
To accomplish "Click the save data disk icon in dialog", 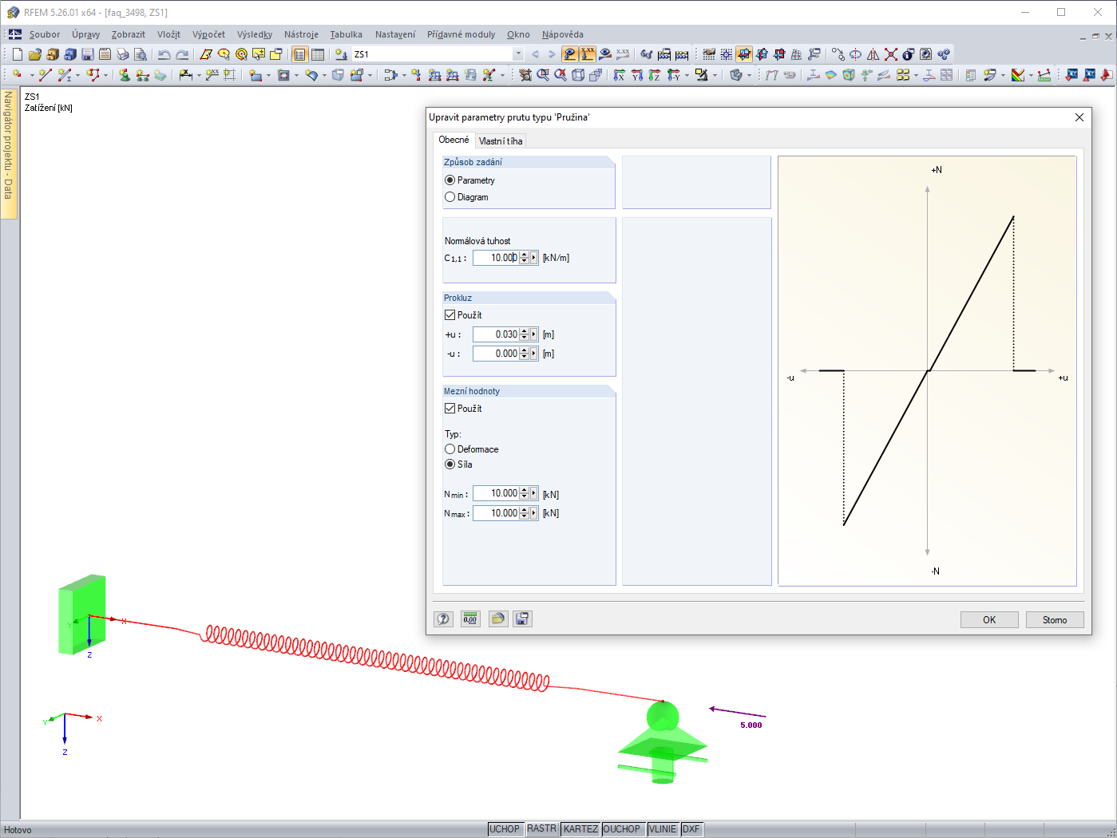I will (522, 619).
